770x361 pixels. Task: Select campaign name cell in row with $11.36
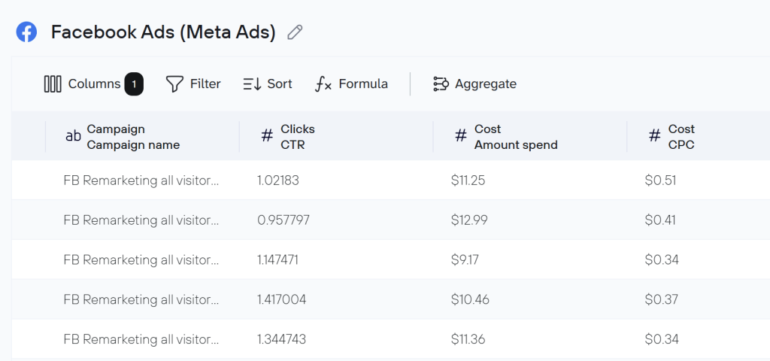click(141, 339)
